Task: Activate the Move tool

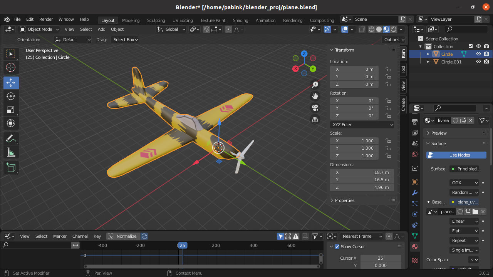Action: (11, 83)
